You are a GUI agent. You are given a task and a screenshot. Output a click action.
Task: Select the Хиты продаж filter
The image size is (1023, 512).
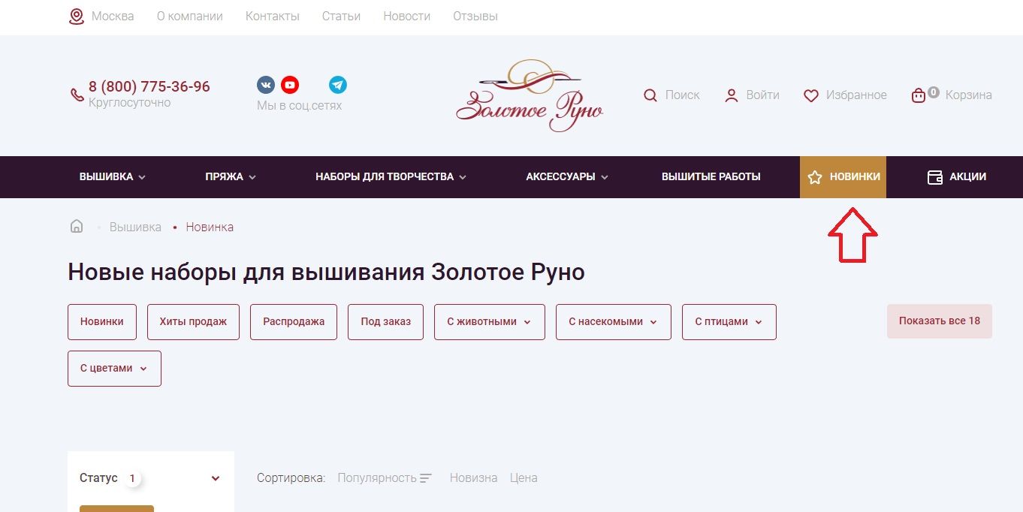[x=193, y=321]
